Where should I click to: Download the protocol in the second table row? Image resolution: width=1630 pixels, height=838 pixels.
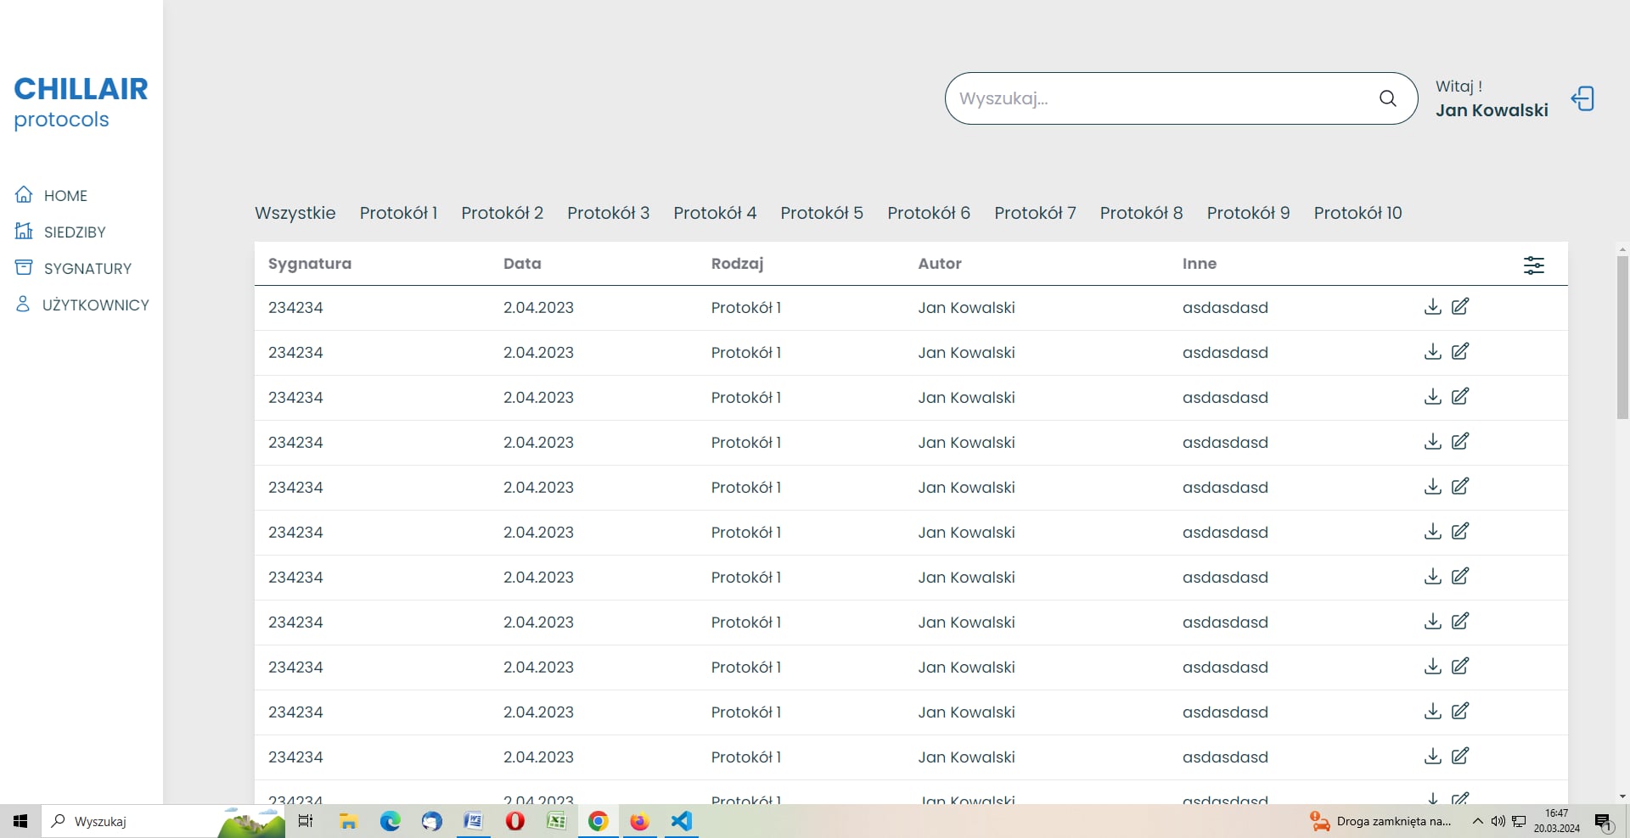tap(1433, 351)
